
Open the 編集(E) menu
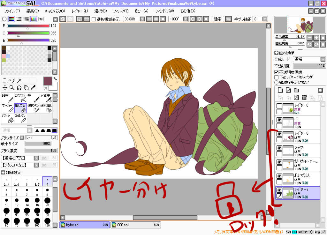tap(32, 11)
